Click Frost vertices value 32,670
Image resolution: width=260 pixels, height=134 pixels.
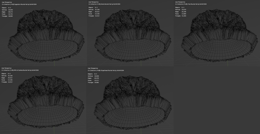click(184, 10)
